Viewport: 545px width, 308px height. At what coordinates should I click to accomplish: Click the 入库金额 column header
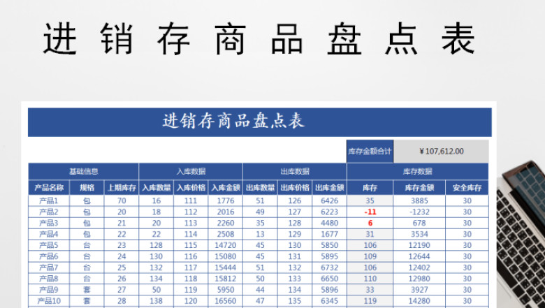pos(226,188)
